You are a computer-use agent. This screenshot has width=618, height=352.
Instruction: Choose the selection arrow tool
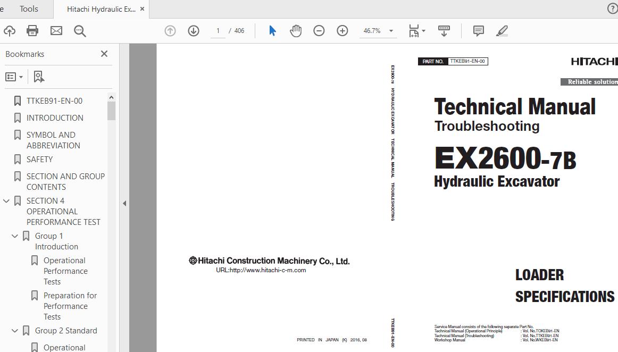[272, 31]
